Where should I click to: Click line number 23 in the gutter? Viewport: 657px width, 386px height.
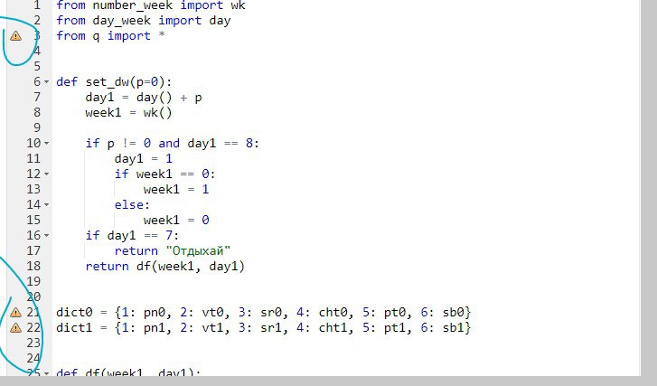coord(33,343)
